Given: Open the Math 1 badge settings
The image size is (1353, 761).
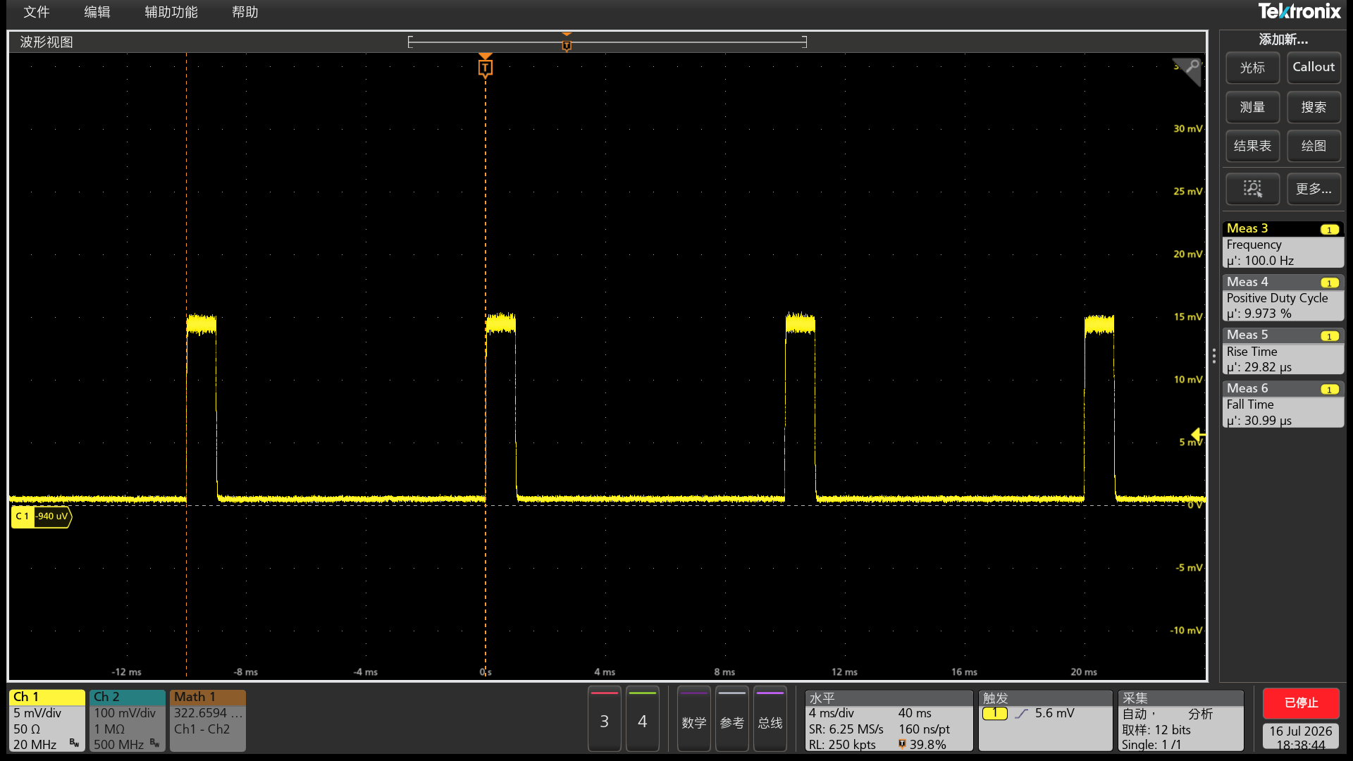Looking at the screenshot, I should (207, 720).
